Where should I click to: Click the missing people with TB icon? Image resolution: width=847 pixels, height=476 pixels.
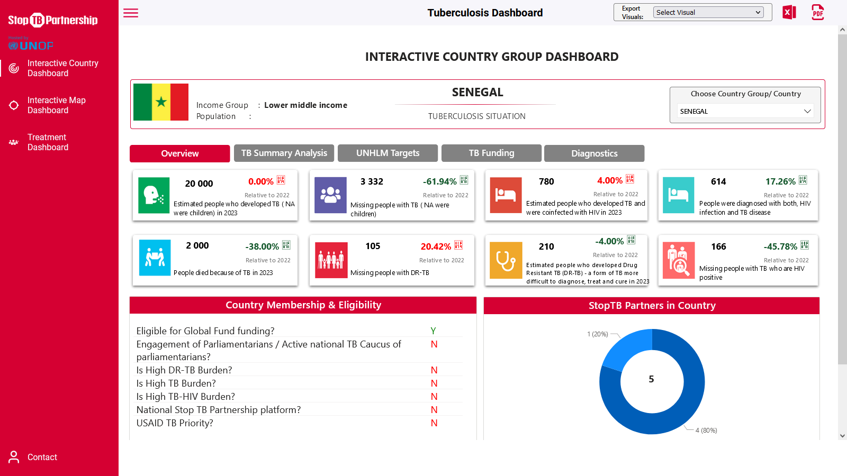point(330,195)
